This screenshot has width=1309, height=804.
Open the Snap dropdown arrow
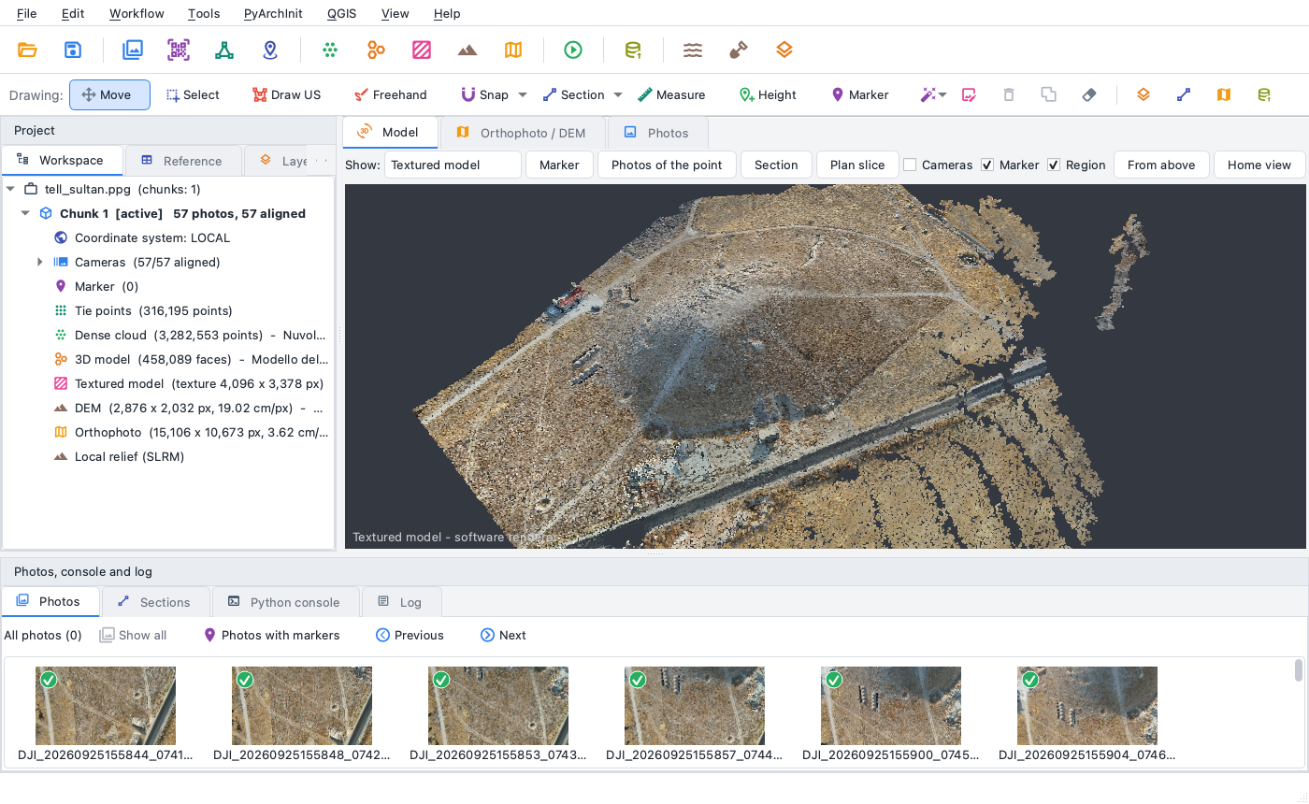tap(523, 94)
